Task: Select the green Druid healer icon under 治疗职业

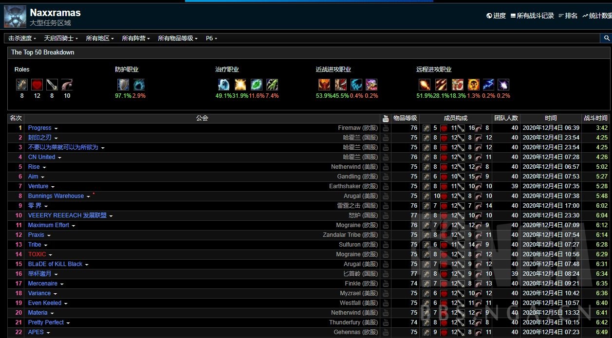Action: coord(257,85)
